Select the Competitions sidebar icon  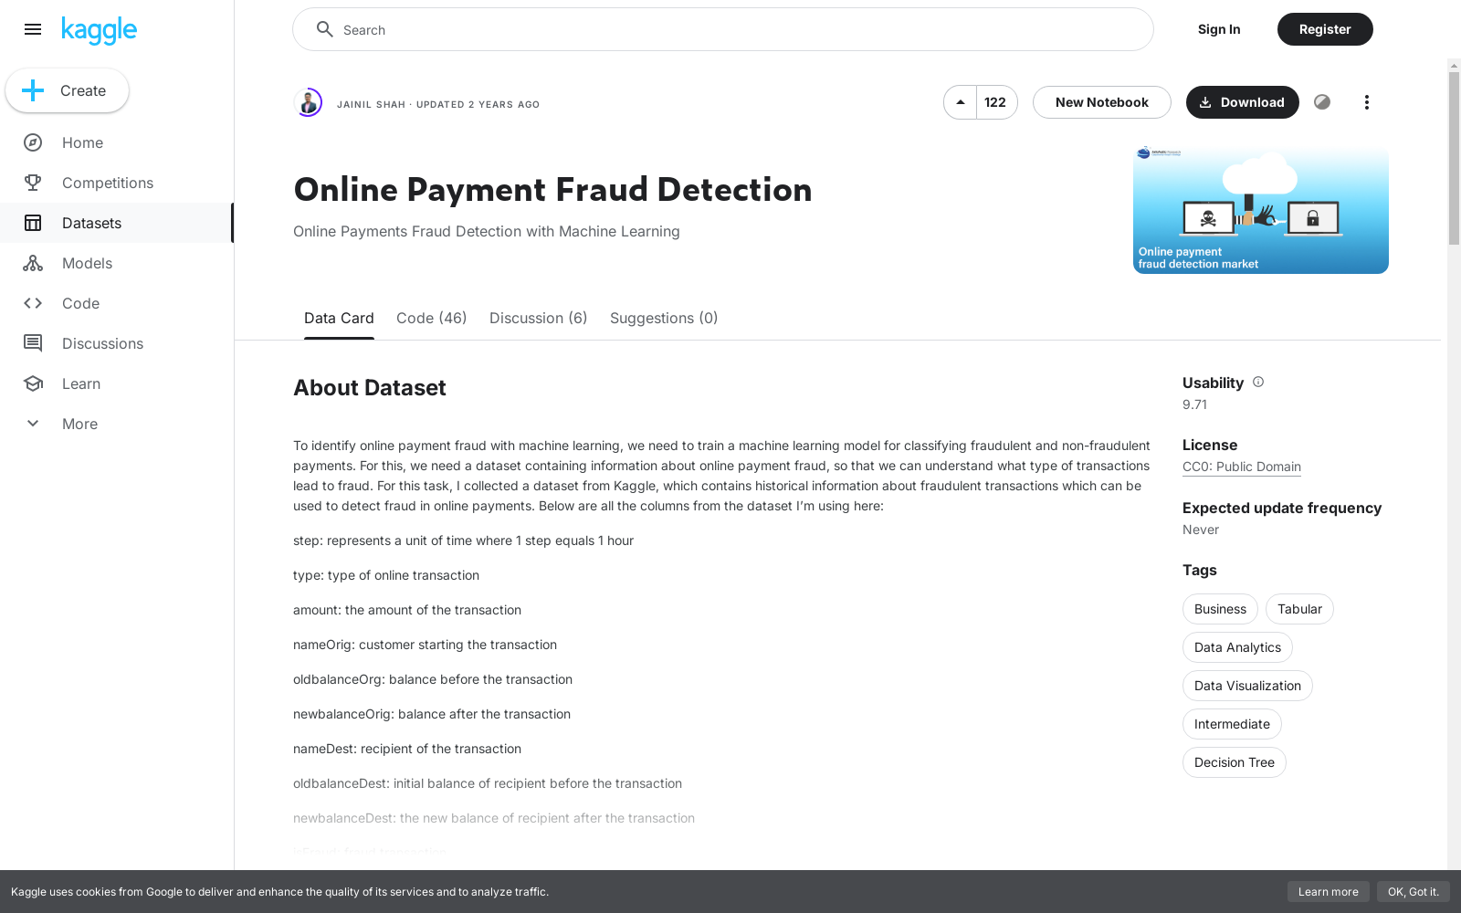pos(33,183)
